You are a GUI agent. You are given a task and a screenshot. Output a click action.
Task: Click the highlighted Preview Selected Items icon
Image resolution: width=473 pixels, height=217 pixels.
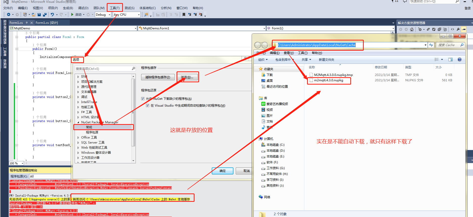tap(463, 29)
